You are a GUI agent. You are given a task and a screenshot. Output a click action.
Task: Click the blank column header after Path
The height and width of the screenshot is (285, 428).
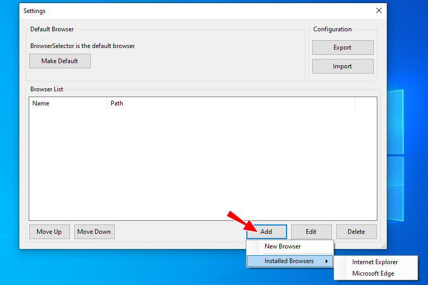coord(366,103)
